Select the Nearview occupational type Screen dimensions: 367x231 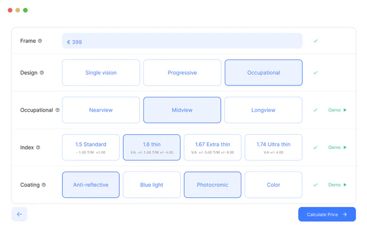pyautogui.click(x=101, y=110)
